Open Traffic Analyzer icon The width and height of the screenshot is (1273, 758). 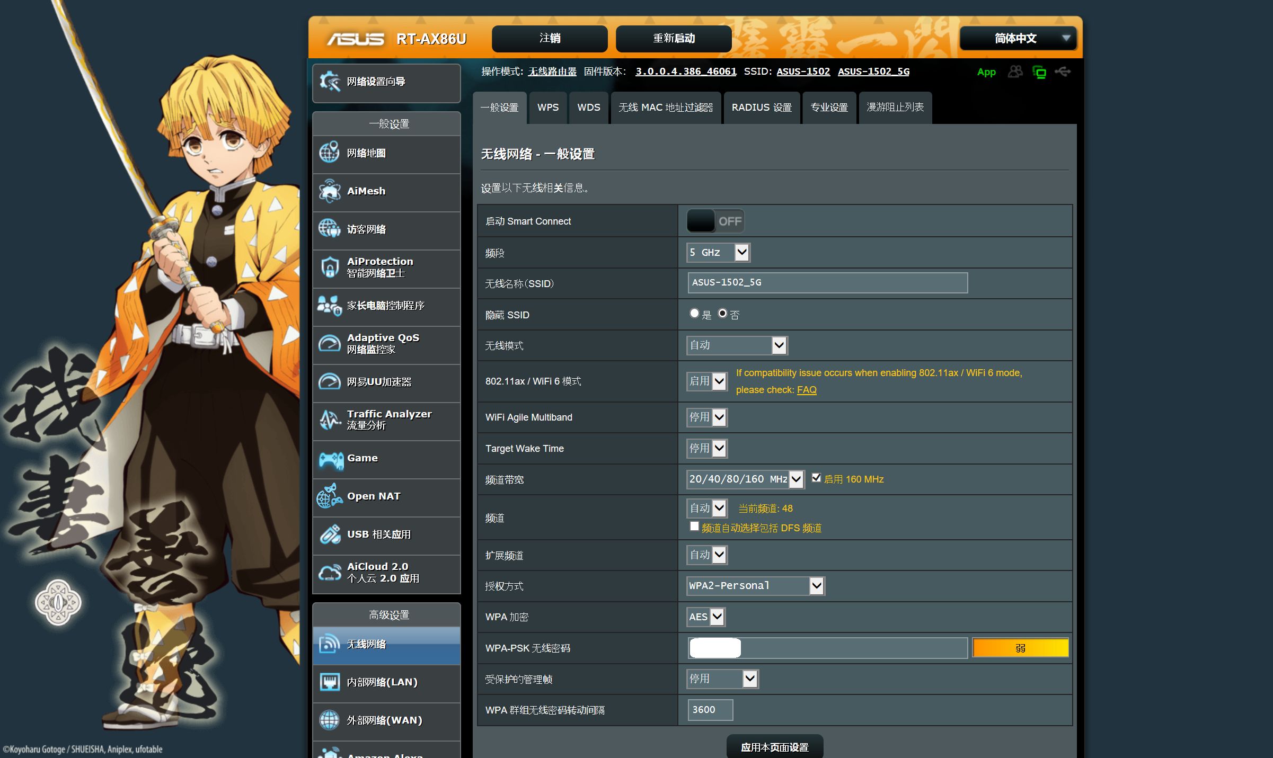[330, 420]
